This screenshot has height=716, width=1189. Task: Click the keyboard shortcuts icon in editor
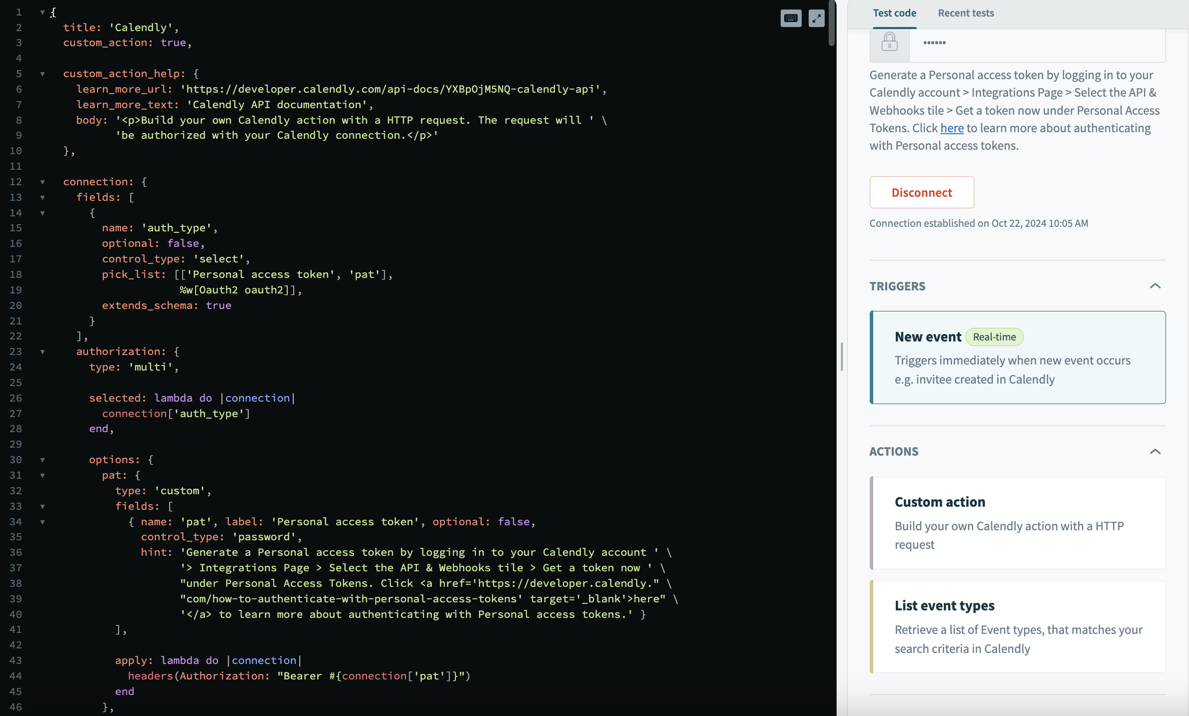[791, 19]
